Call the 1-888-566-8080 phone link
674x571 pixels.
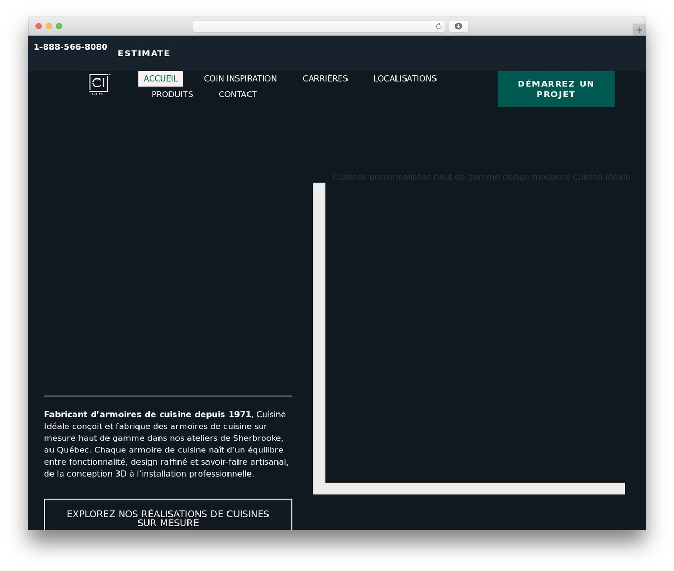coord(71,47)
